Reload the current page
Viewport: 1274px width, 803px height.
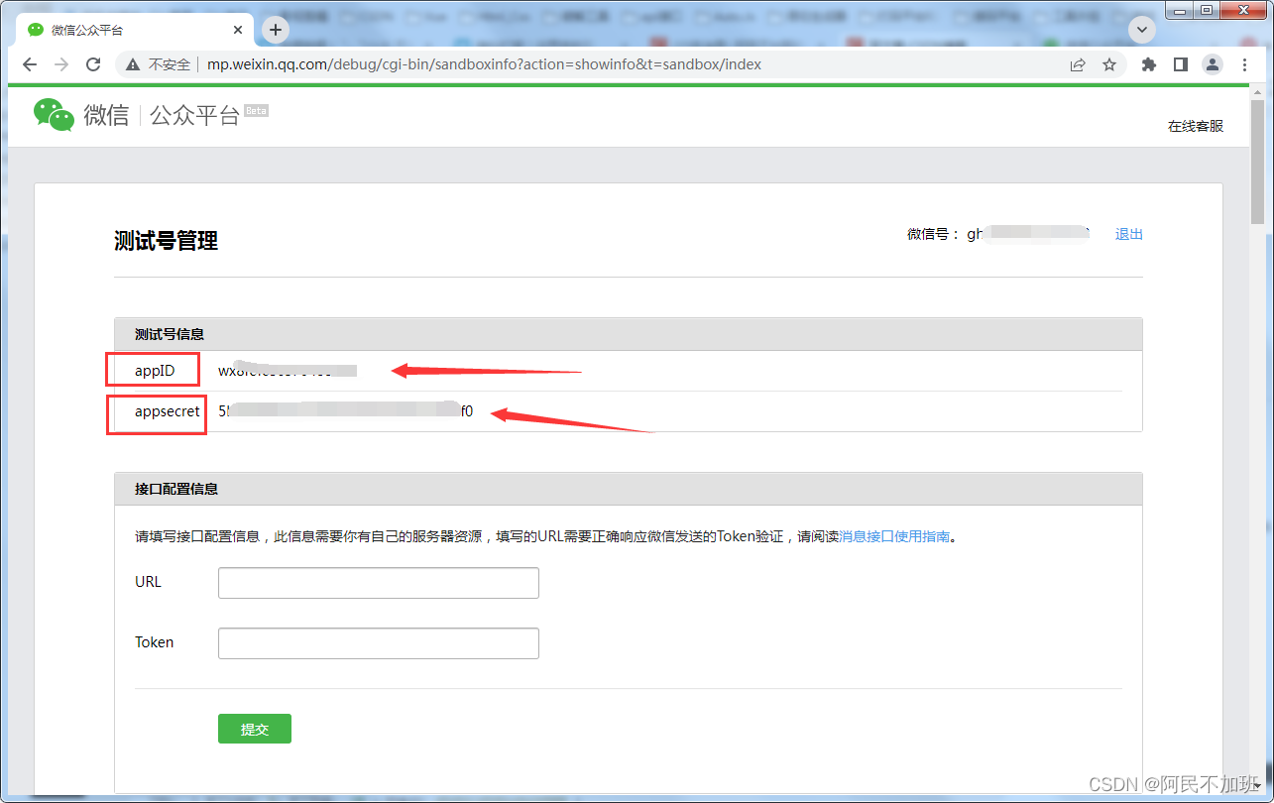coord(93,64)
